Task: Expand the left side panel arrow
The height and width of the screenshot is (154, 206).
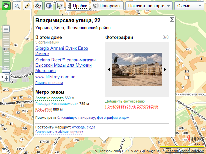Action: tap(2, 77)
